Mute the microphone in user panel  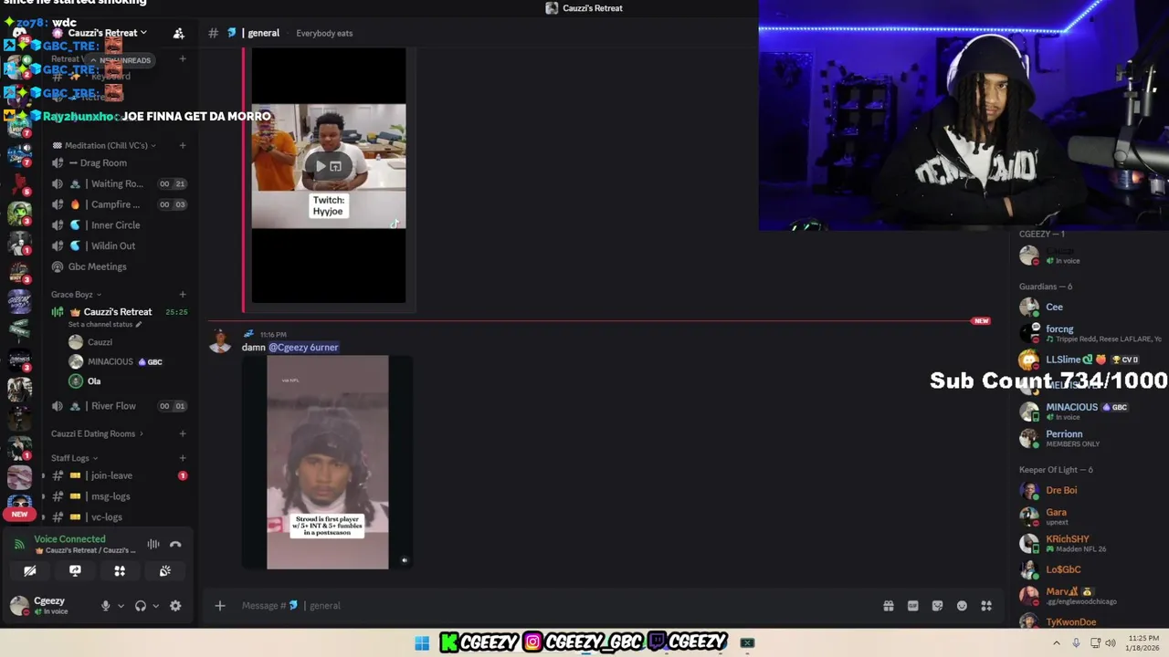106,606
